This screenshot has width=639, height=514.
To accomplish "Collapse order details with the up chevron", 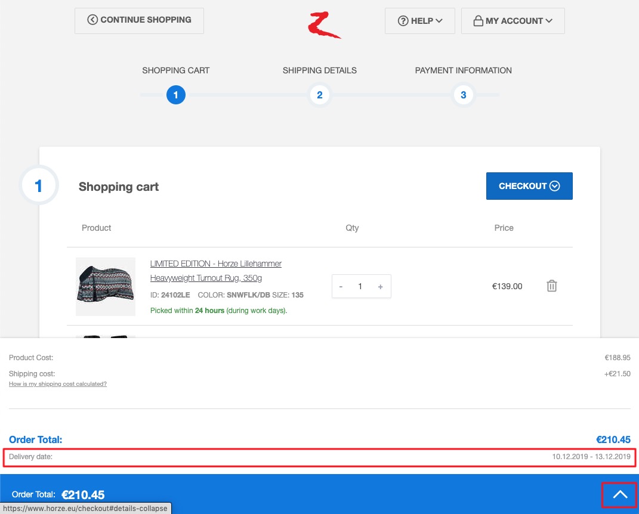I will point(619,494).
